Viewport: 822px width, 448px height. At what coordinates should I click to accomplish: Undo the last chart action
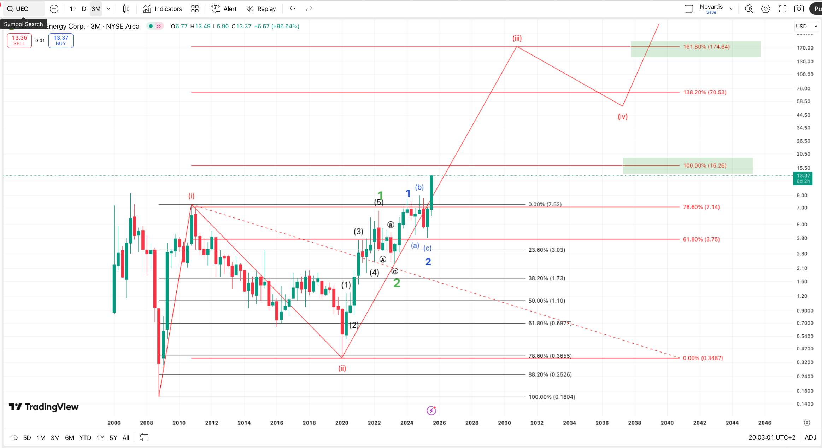pyautogui.click(x=292, y=9)
